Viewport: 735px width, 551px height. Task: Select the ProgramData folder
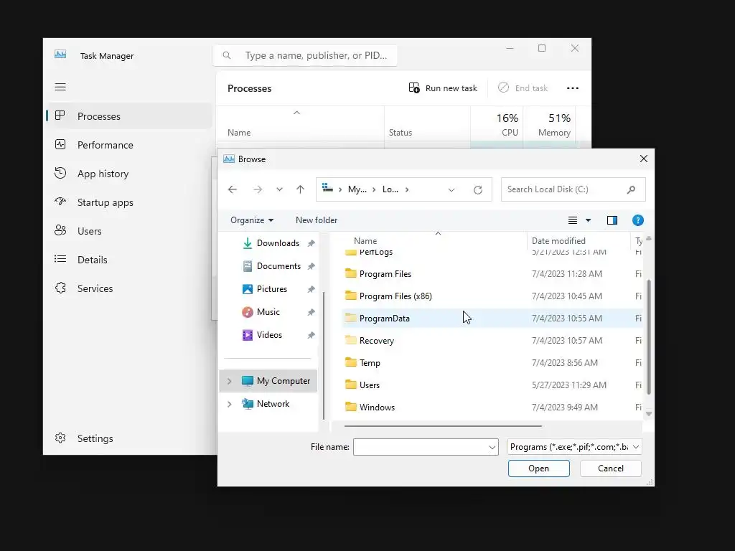click(x=492, y=318)
